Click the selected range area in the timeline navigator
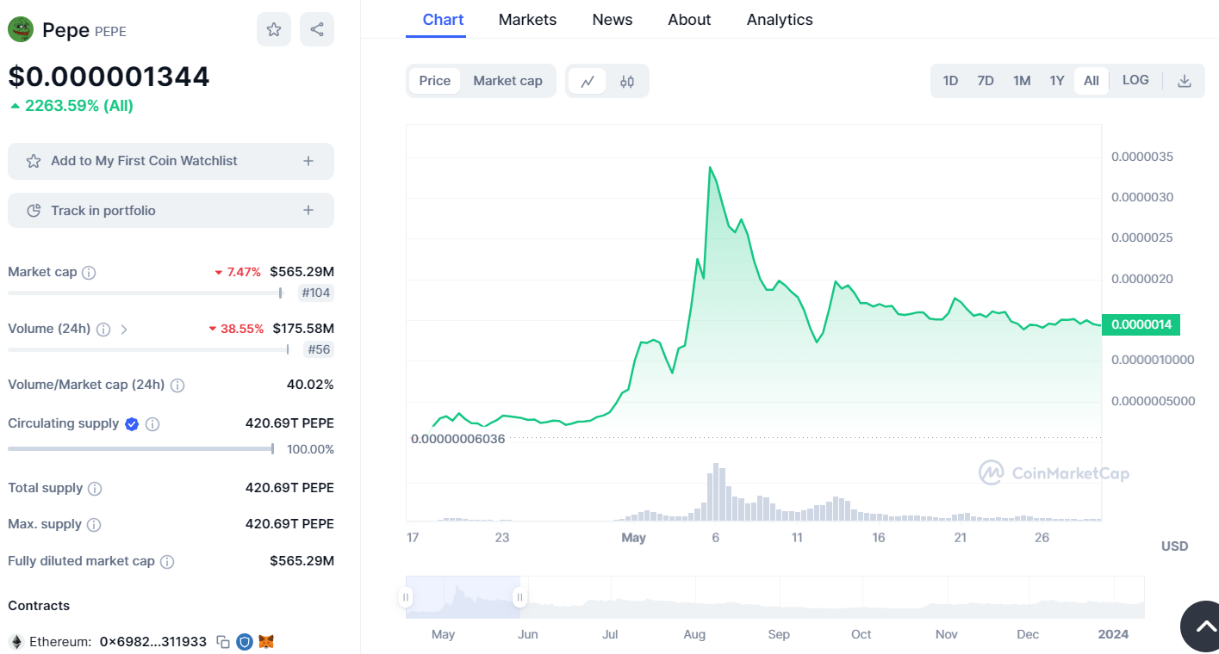The height and width of the screenshot is (654, 1219). pyautogui.click(x=463, y=597)
